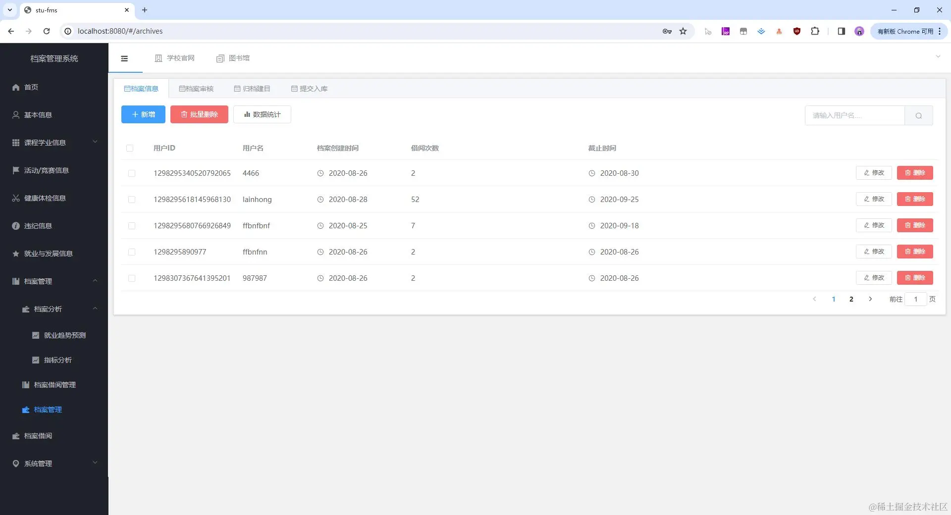Open the Chrome profile avatar
This screenshot has height=515, width=951.
click(x=859, y=31)
